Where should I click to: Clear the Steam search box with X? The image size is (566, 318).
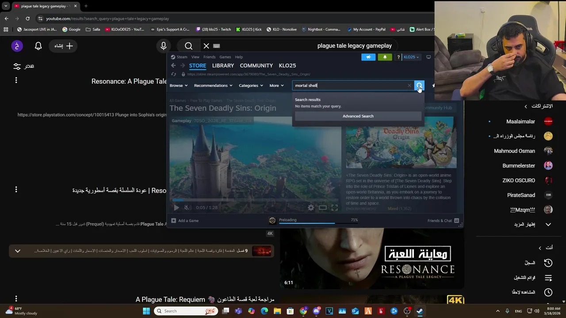click(409, 86)
